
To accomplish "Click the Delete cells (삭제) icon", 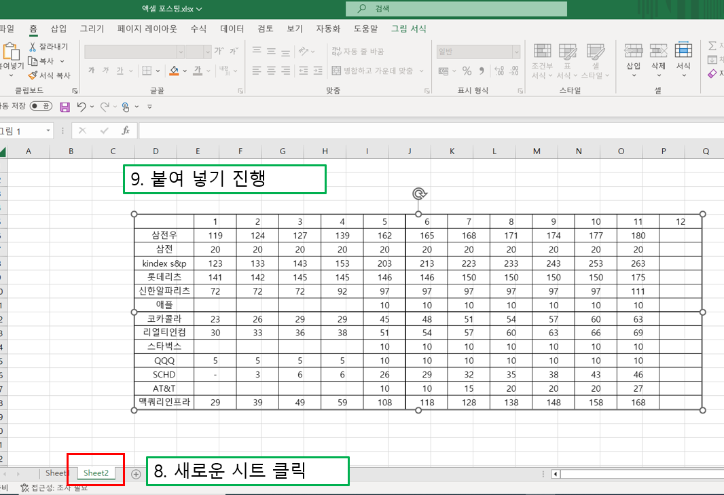I will [x=658, y=50].
